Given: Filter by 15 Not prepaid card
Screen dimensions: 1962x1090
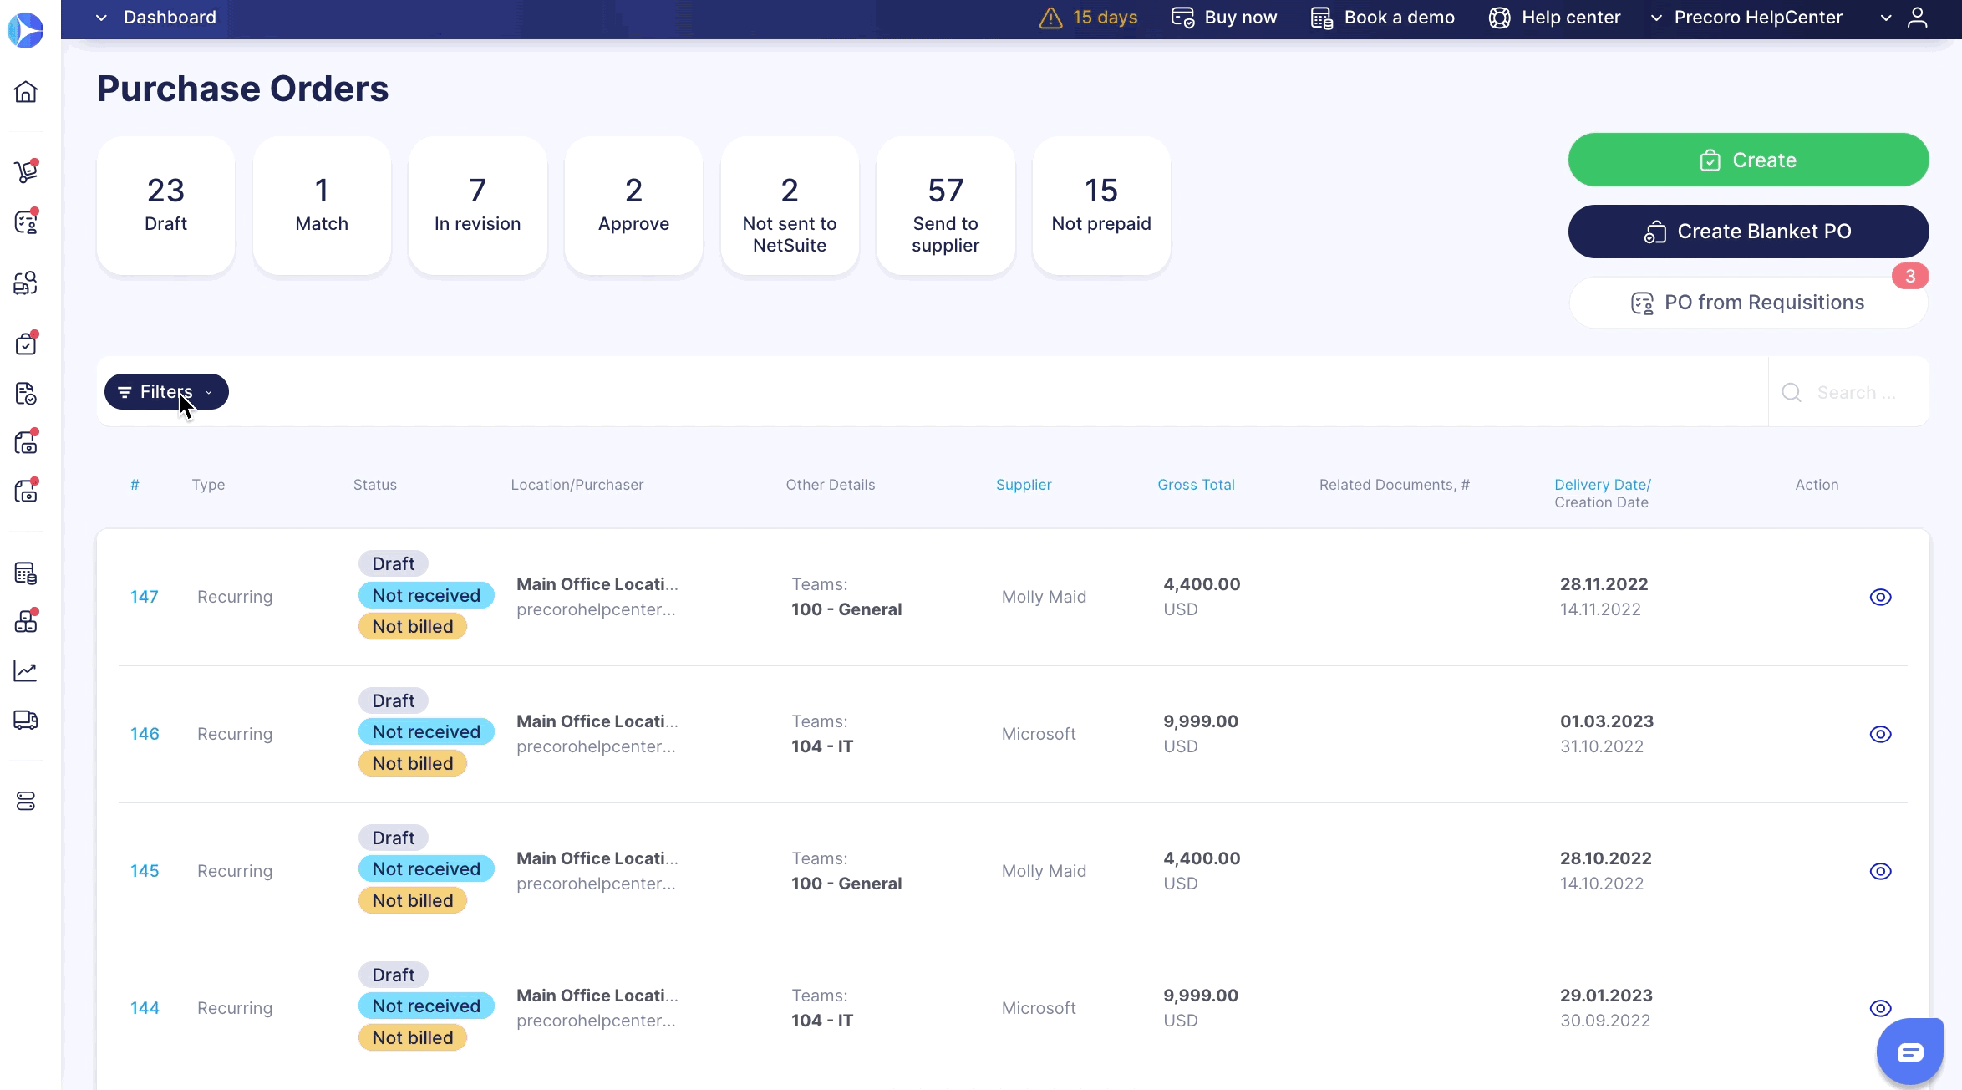Looking at the screenshot, I should point(1101,206).
